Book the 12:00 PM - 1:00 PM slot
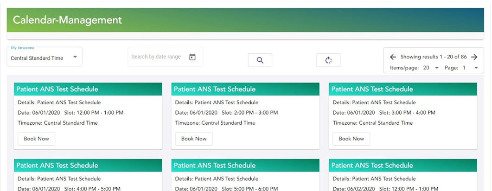Viewport: 492px width, 191px height. click(x=36, y=139)
